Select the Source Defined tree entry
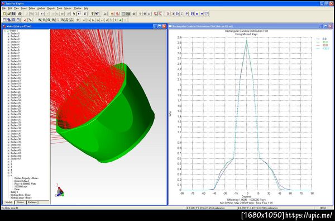Viewport: 335px width, 221px height. 21,181
